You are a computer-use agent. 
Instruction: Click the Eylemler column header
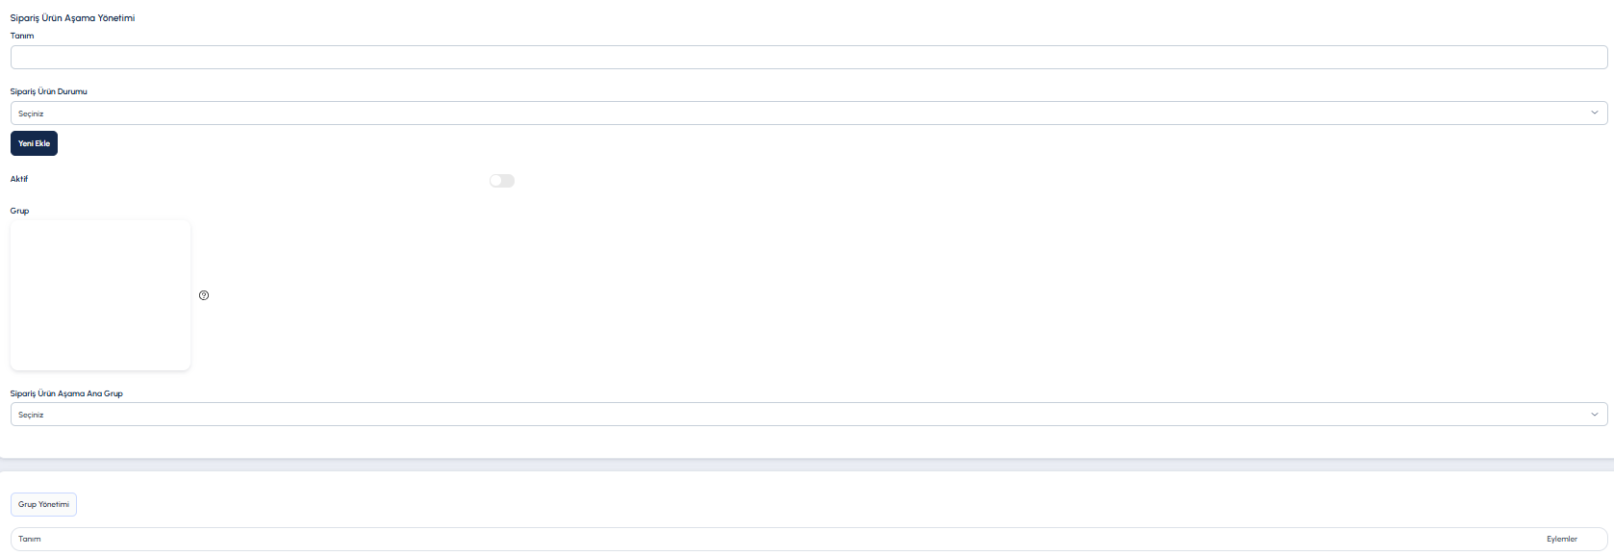pos(1562,539)
